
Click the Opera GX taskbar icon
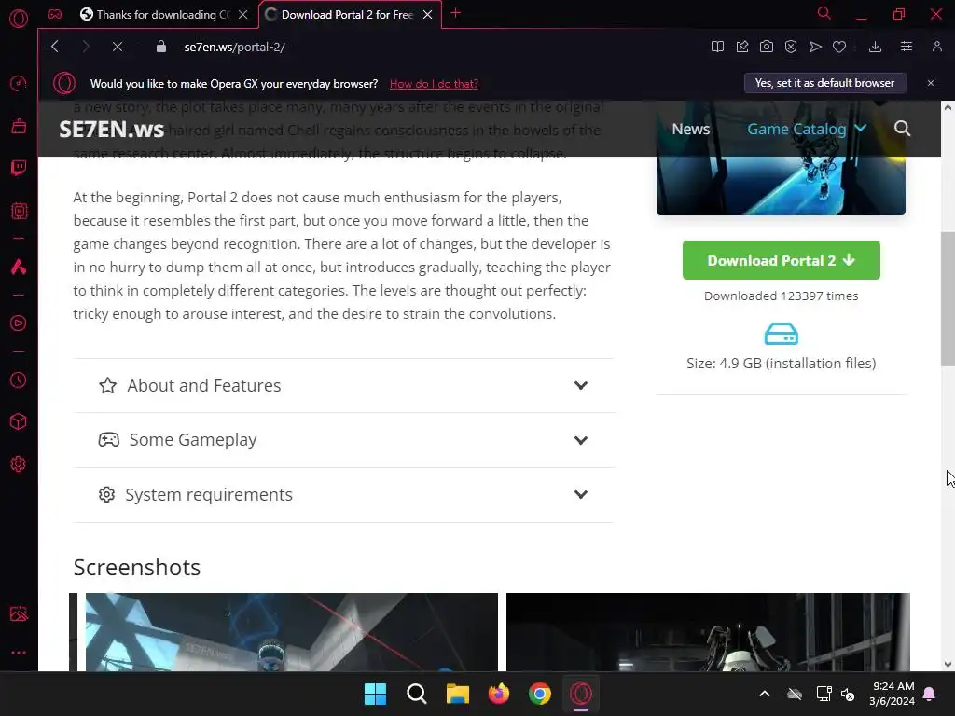pos(581,694)
